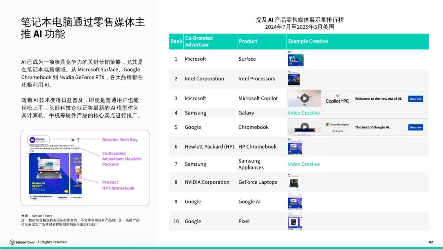This screenshot has width=443, height=249.
Task: Open the Microsoft Surface creative thumbnail
Action: tap(295, 59)
